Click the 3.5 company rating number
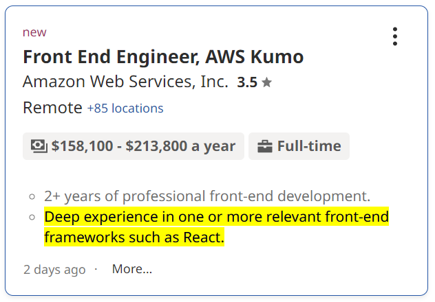Viewport: 435px width, 302px height. (x=247, y=82)
